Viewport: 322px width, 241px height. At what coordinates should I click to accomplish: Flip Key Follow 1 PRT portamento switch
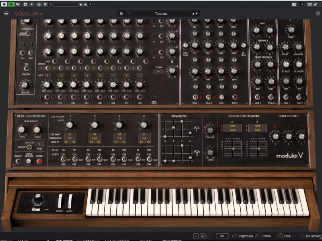coord(75,159)
